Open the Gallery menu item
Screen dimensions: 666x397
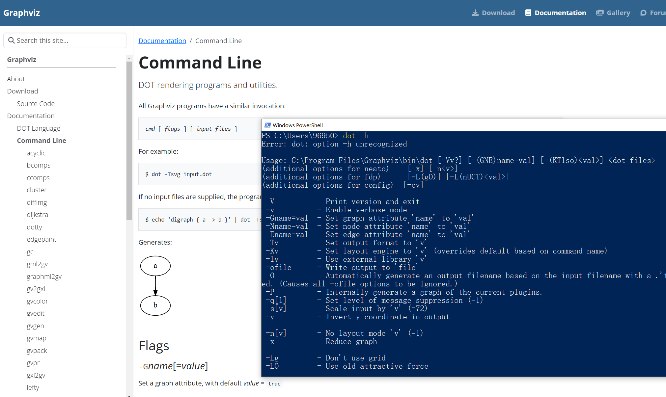pyautogui.click(x=618, y=13)
